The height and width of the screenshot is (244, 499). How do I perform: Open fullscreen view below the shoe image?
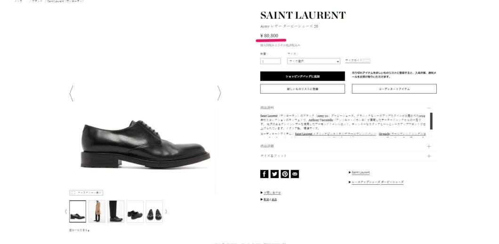point(86,193)
